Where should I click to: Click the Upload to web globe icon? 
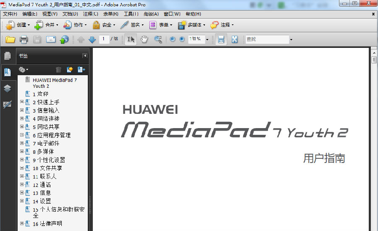tap(64, 39)
